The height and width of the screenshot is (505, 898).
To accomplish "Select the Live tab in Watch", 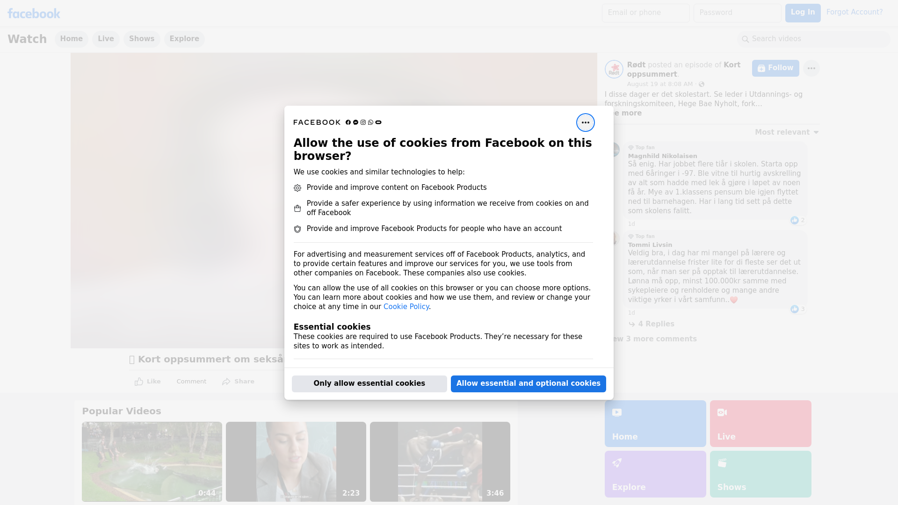I will 106,39.
